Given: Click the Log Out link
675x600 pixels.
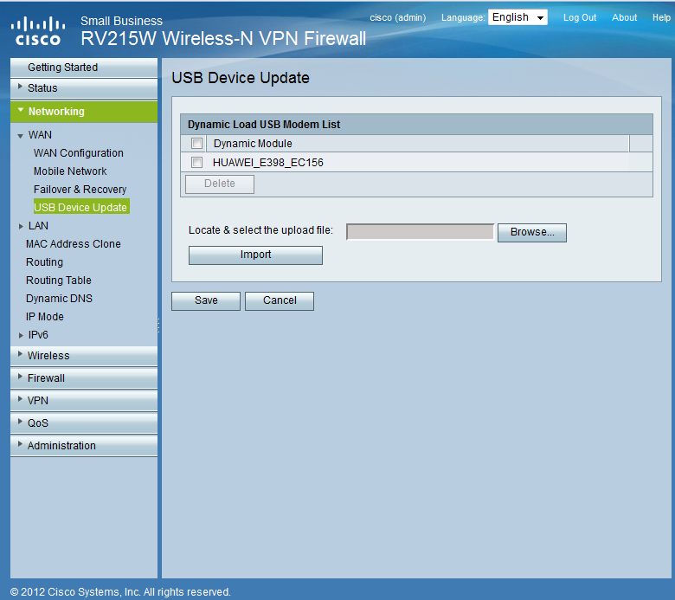Looking at the screenshot, I should 580,17.
